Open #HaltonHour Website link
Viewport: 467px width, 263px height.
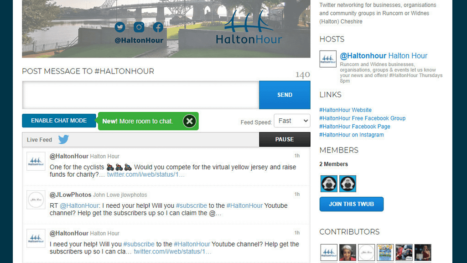(345, 110)
